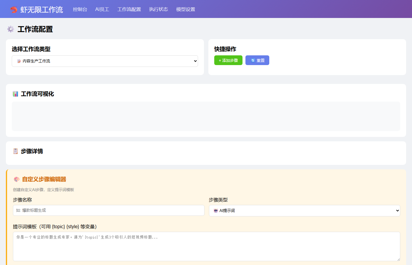Focus the 步骤名称 input field

(109, 210)
